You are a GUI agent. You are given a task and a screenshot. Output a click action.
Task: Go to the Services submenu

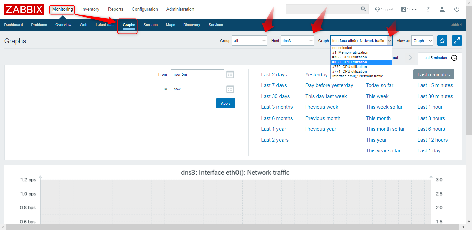pos(216,25)
